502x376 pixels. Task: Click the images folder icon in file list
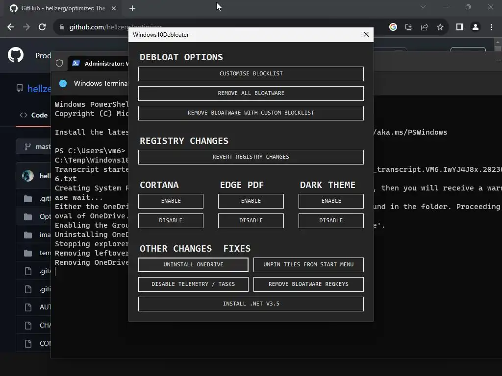[x=28, y=235]
